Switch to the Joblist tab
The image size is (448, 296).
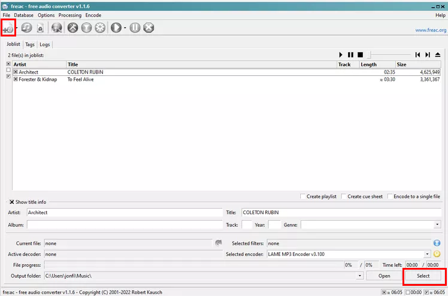(x=13, y=44)
